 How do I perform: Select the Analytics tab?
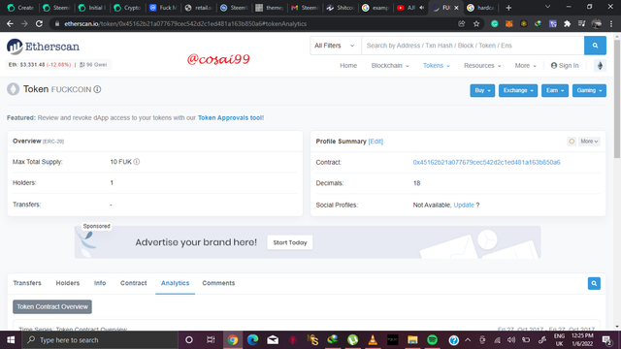(175, 283)
